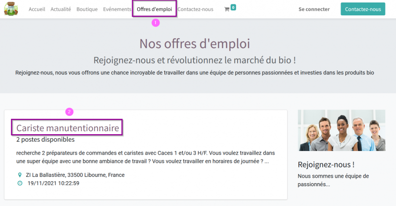Go to Accueil in the menu
The width and height of the screenshot is (396, 206).
coord(37,9)
